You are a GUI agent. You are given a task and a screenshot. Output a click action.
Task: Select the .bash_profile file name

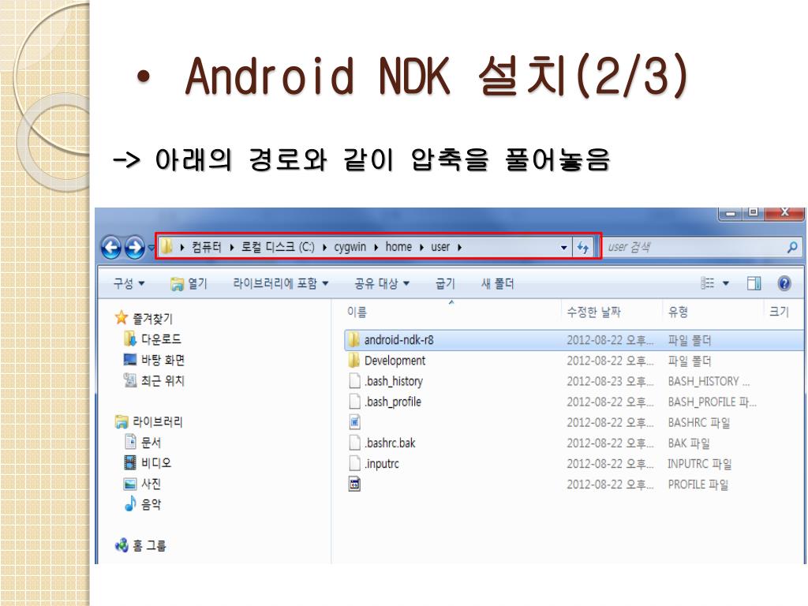[x=393, y=402]
